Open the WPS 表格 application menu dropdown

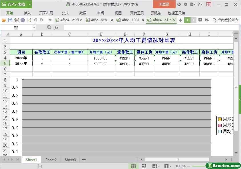[30, 4]
